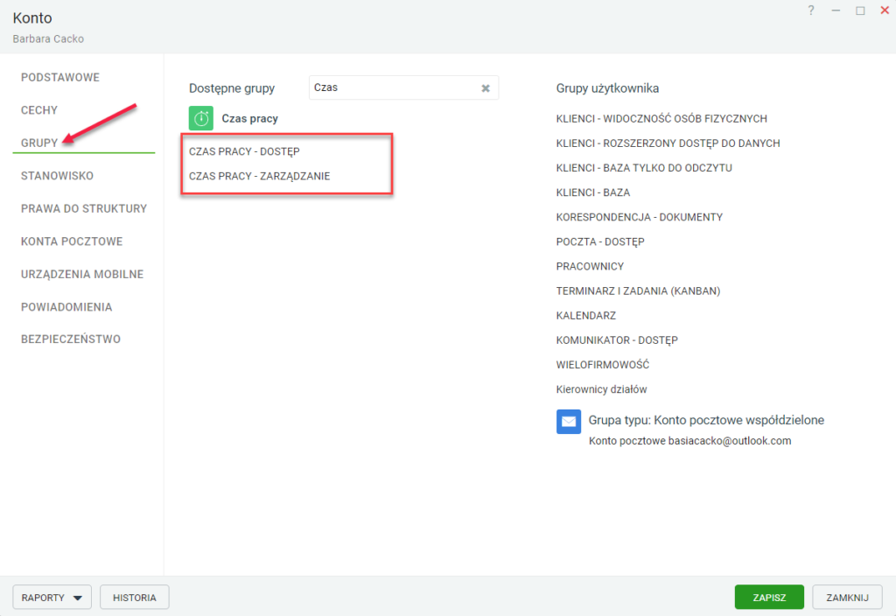This screenshot has width=896, height=616.
Task: Click Grupa typu: Konto pocztowe współdzielone header
Action: tap(706, 420)
